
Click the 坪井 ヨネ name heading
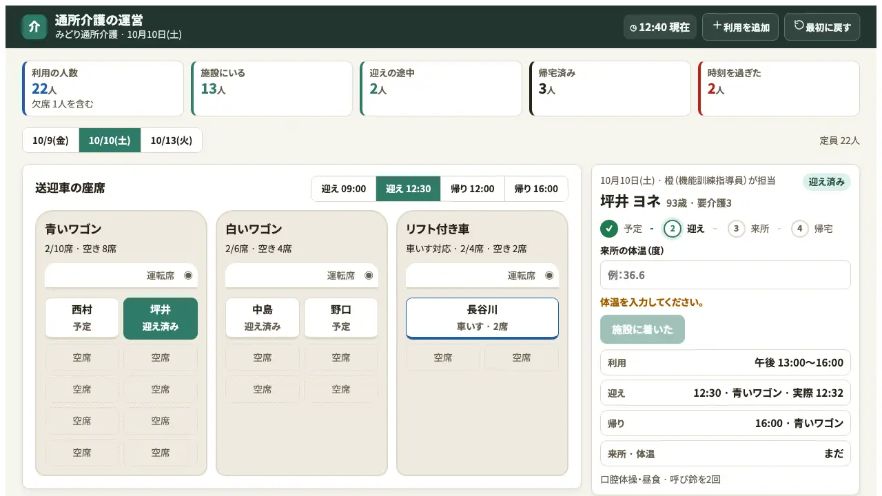tap(630, 201)
